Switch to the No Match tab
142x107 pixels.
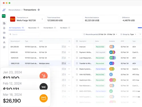(65, 28)
